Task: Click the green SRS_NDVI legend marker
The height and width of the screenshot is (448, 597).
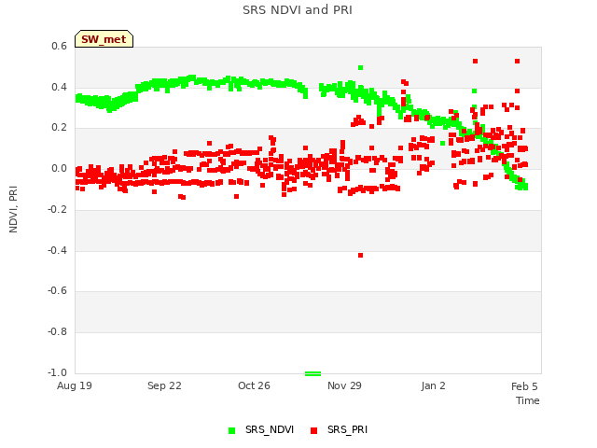Action: pos(231,430)
